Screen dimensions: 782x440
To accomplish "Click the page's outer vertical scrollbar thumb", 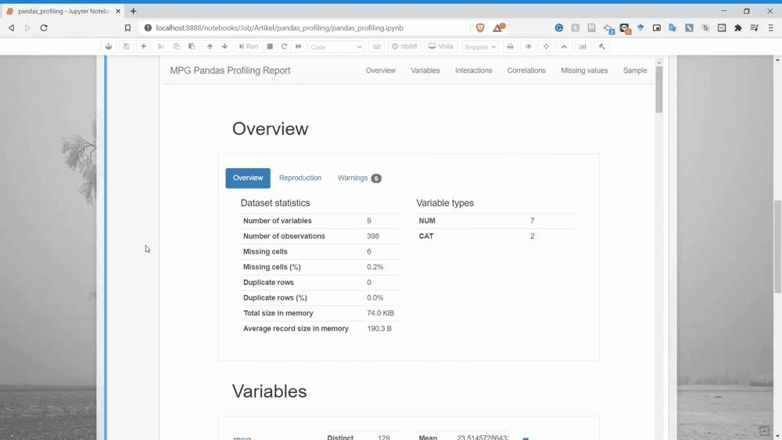I will (777, 247).
